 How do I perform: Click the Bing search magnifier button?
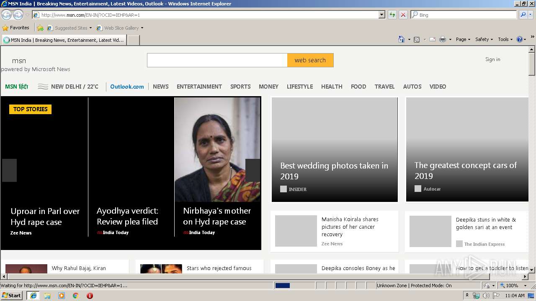point(523,15)
